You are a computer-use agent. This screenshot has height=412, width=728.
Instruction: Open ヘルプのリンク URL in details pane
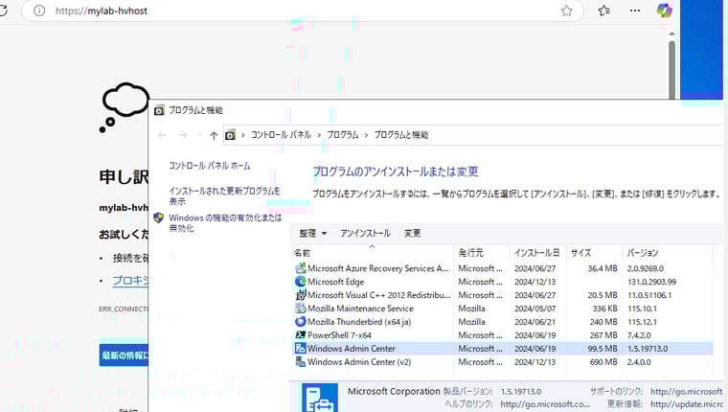545,404
